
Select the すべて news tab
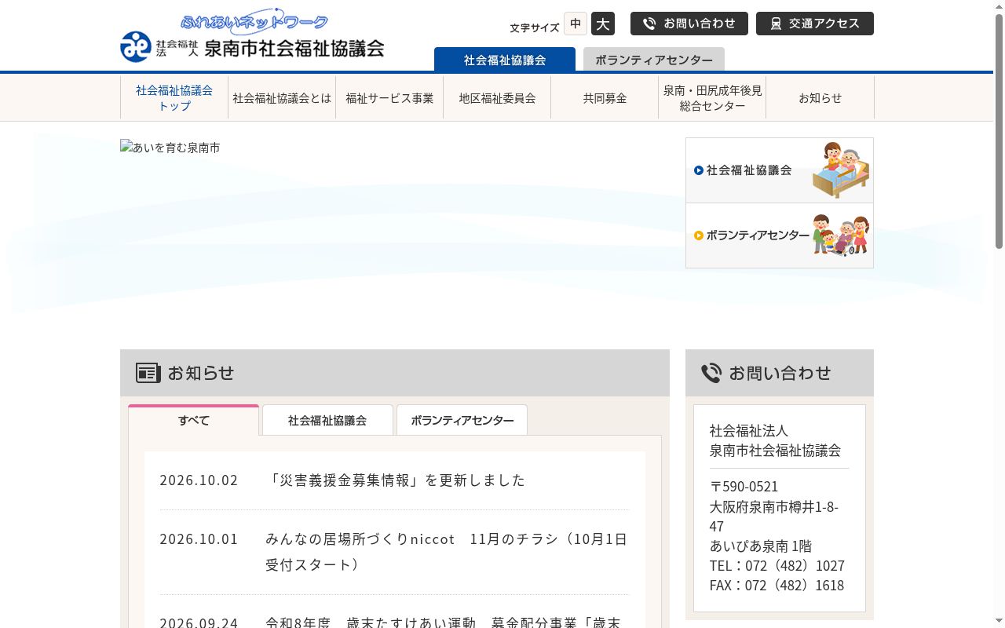193,420
